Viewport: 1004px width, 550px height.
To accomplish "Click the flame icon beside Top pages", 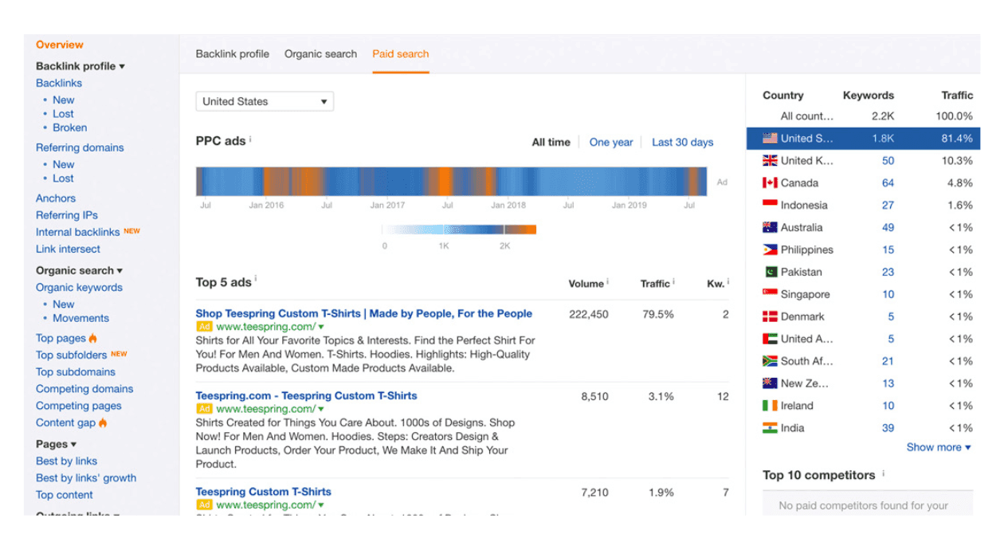I will [92, 338].
